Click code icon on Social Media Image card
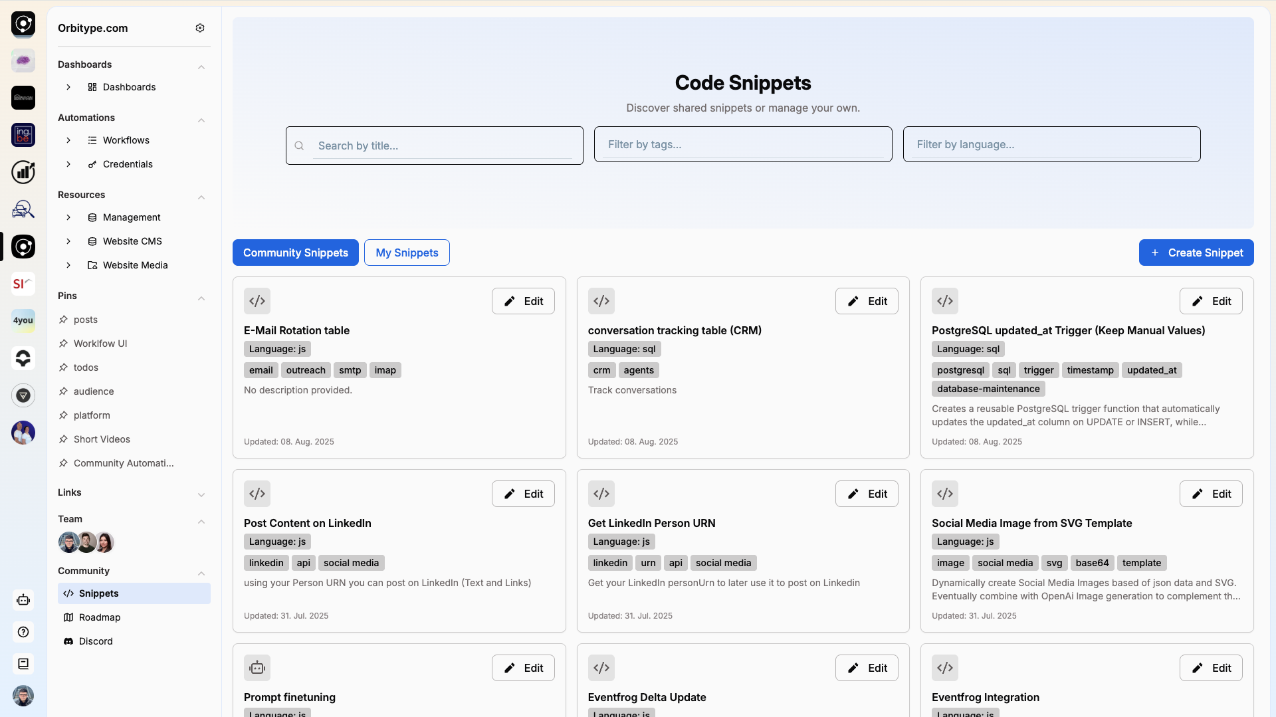 (x=945, y=494)
